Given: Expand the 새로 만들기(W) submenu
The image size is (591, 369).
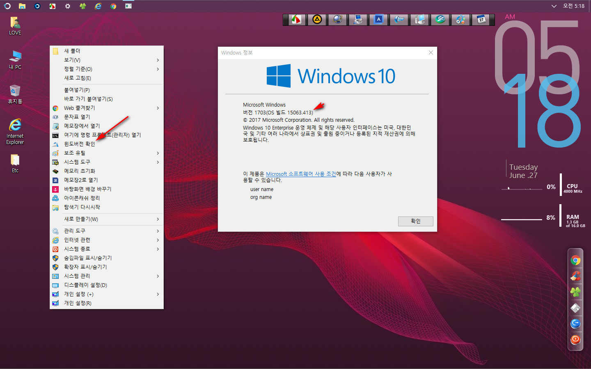Looking at the screenshot, I should click(x=107, y=219).
